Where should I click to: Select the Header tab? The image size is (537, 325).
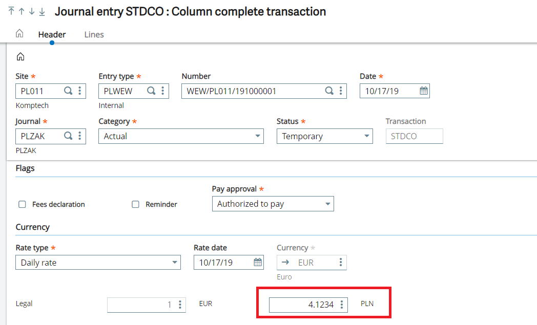pyautogui.click(x=52, y=35)
